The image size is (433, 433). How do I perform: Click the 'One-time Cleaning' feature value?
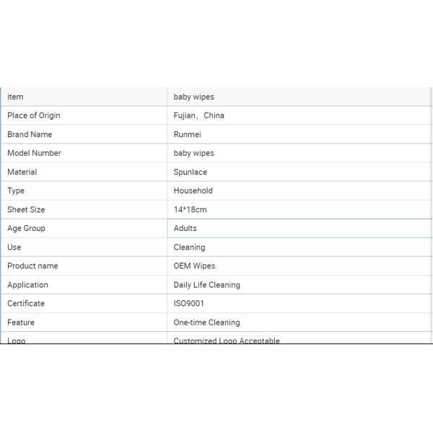coord(206,322)
